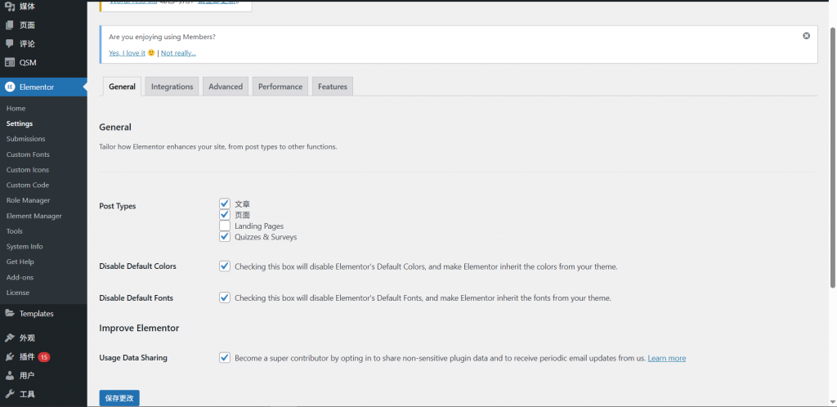Open Elementor Settings submenu item
Screen dimensions: 837x407
(20, 123)
